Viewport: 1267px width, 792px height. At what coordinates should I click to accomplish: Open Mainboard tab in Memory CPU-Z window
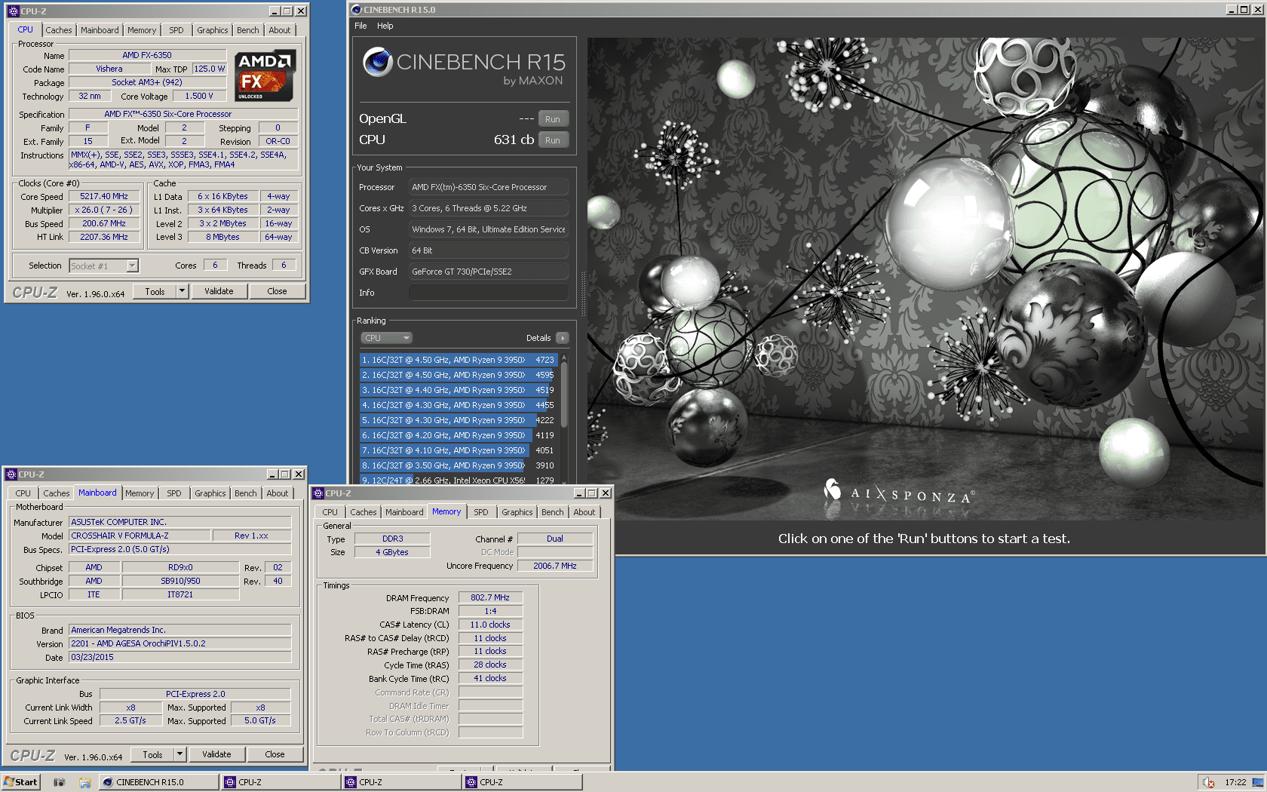tap(404, 512)
